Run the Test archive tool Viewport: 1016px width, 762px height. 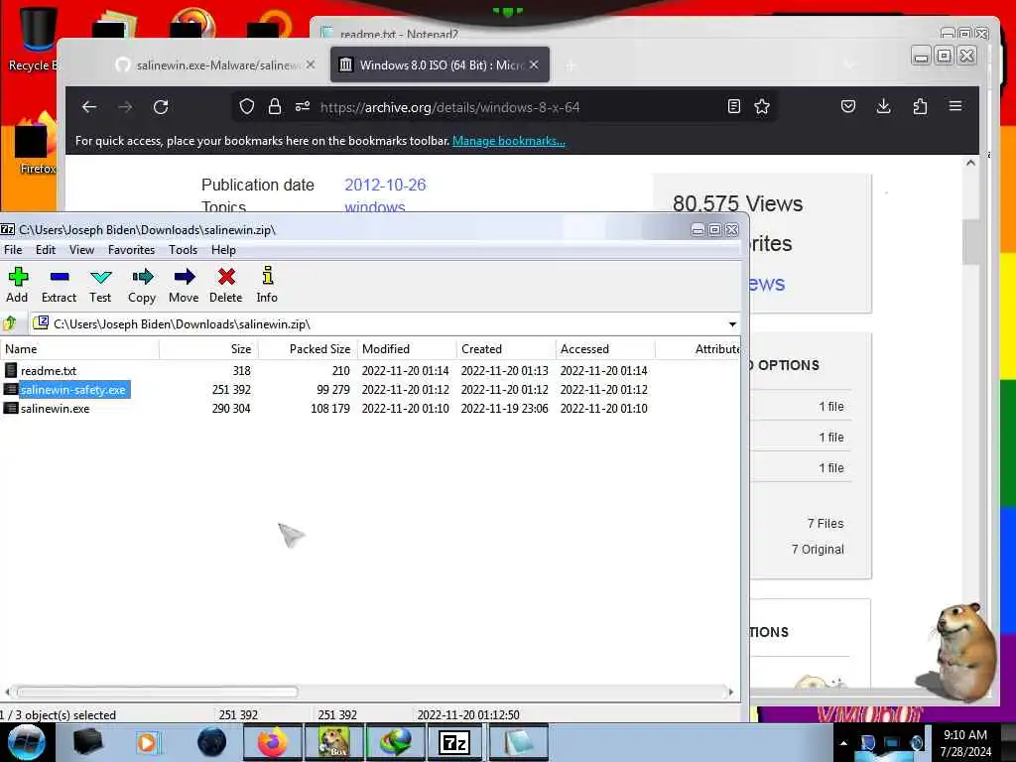coord(100,285)
